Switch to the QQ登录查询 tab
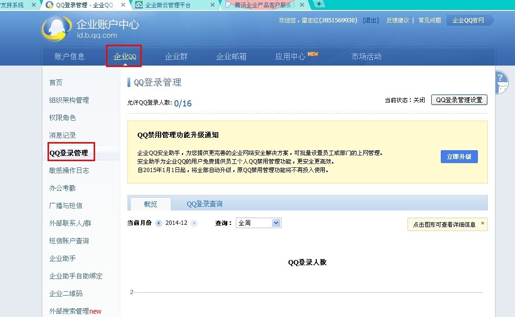The image size is (515, 317). [204, 204]
